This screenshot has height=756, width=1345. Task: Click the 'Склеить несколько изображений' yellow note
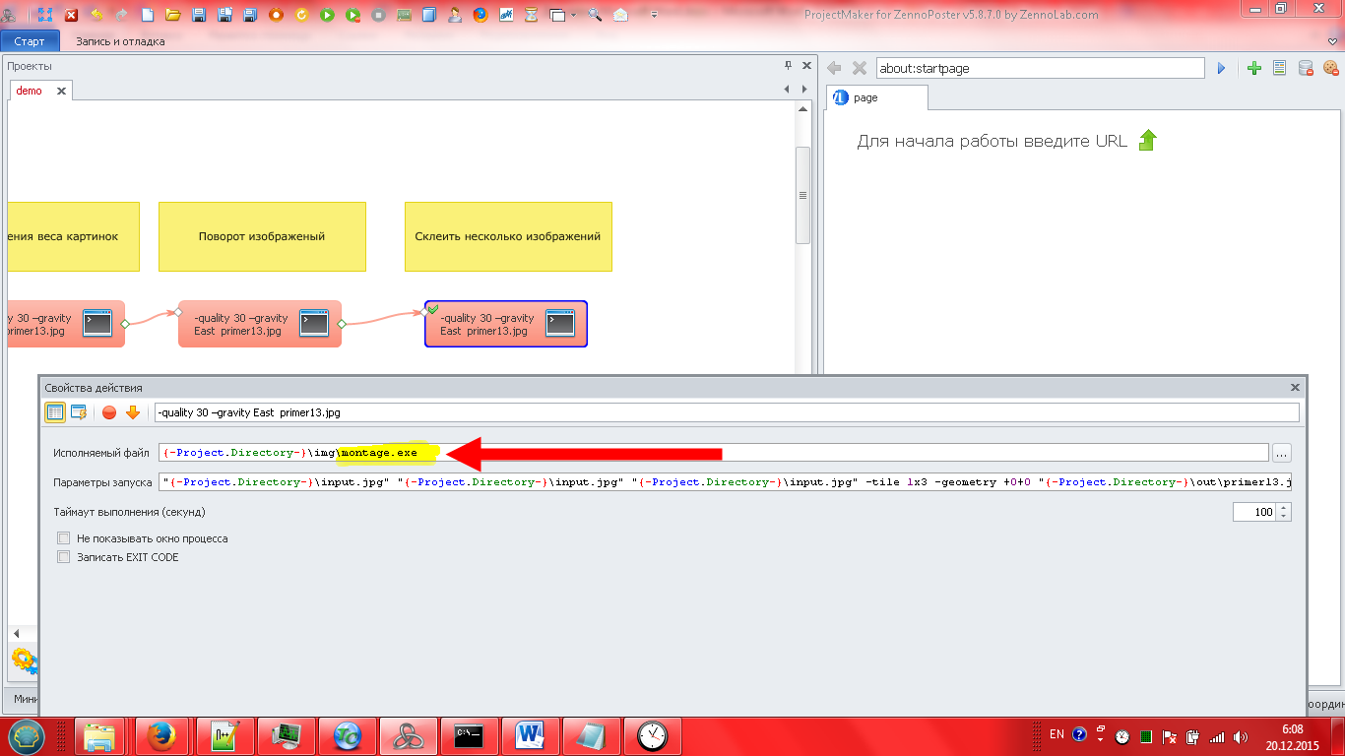[x=508, y=236]
